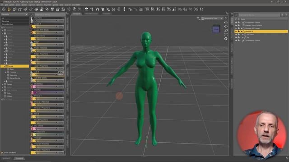Image resolution: width=289 pixels, height=162 pixels.
Task: Toggle visibility of Genesis 8.1 Female
Action: tap(236, 28)
